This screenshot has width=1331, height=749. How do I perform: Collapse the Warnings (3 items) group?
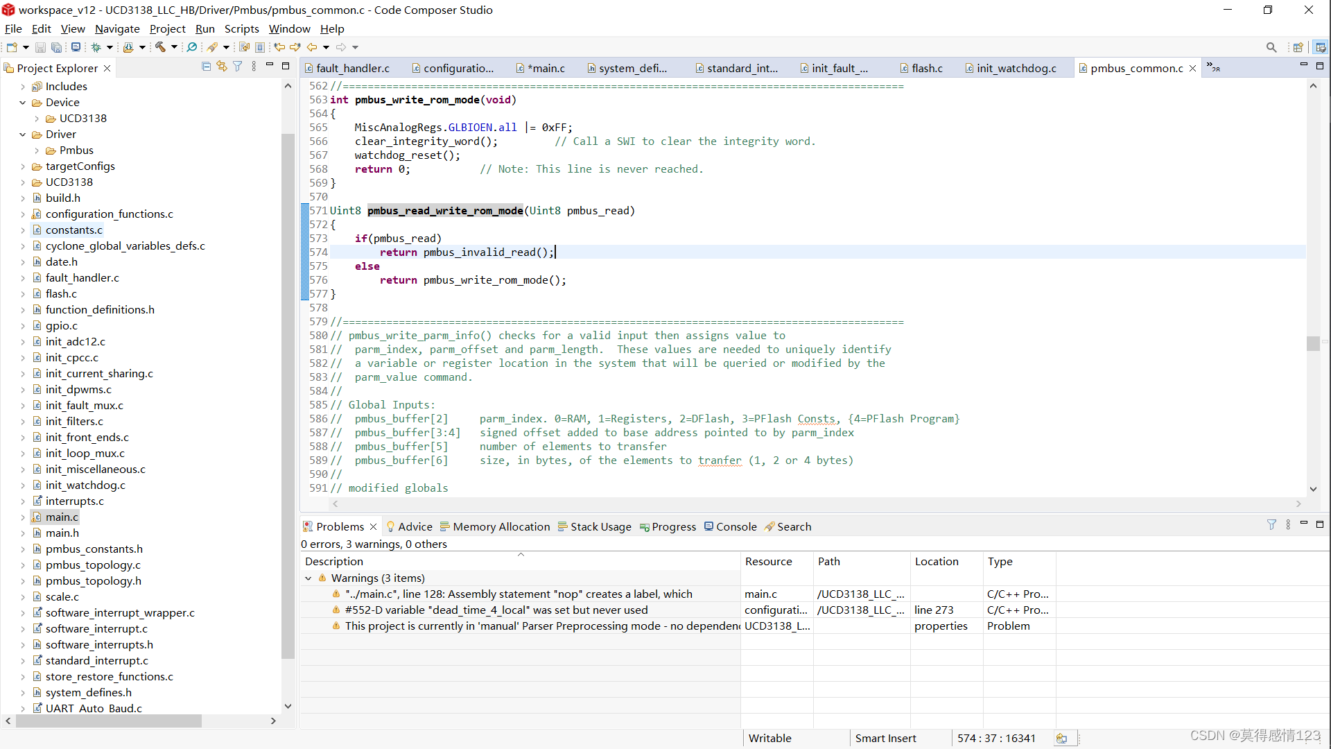point(308,578)
